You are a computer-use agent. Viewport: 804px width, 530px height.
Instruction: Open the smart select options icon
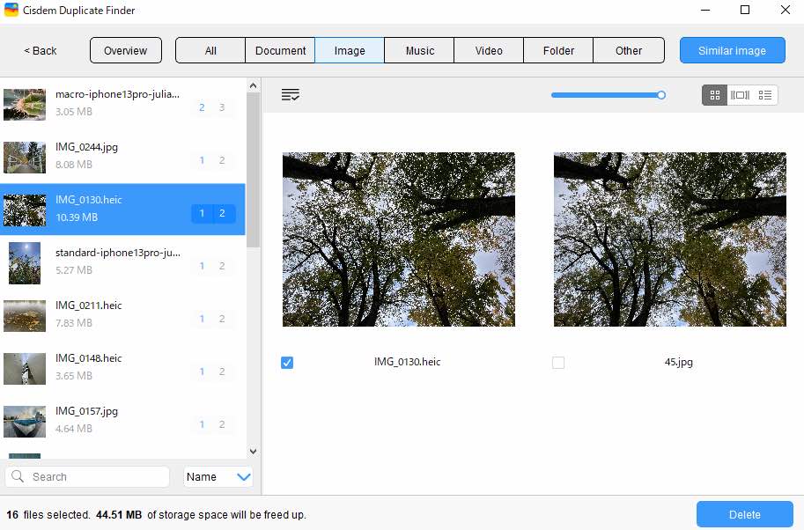click(291, 95)
